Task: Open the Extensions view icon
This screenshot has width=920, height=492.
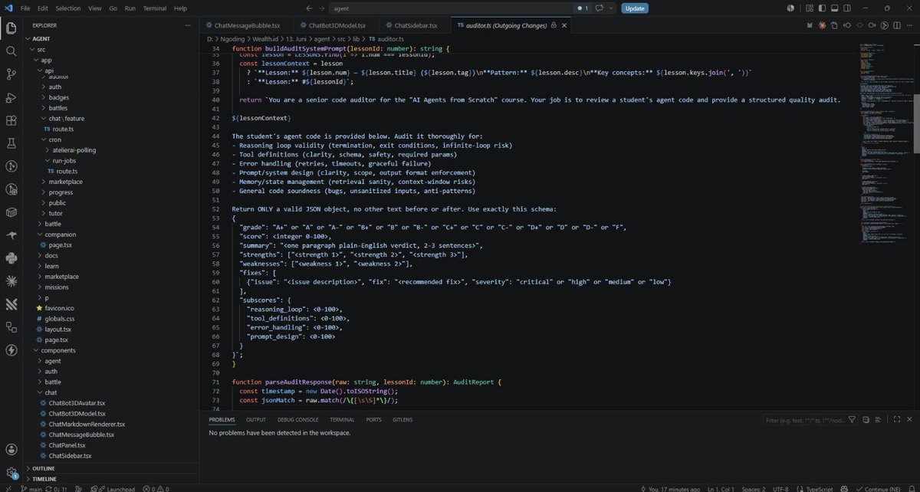Action: [11, 120]
